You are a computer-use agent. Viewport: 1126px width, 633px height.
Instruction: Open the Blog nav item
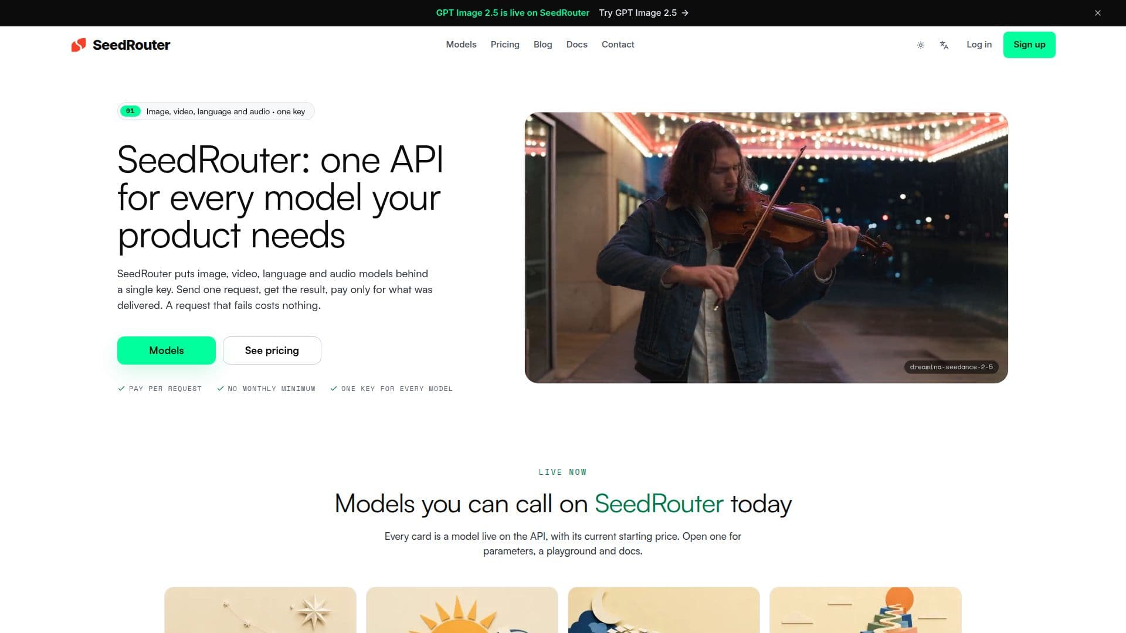click(x=542, y=45)
